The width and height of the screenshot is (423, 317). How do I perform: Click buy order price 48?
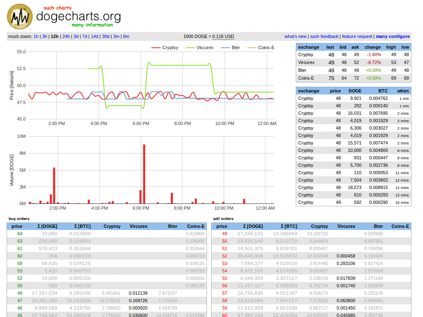[20, 293]
